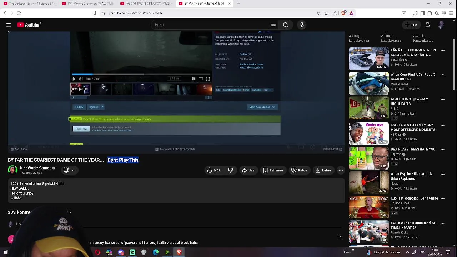Screen dimensions: 457x257
Task: Open Microsoft Edge from the taskbar
Action: click(x=156, y=252)
